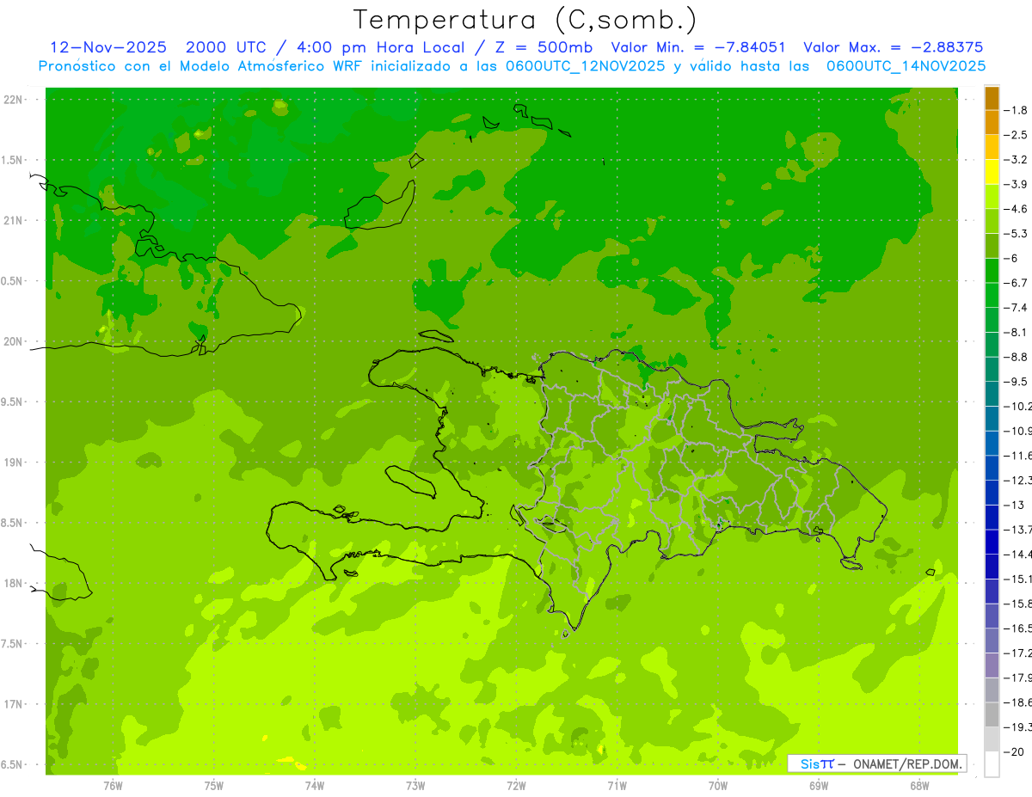Click the white swatch below -20
This screenshot has height=797, width=1032.
992,763
